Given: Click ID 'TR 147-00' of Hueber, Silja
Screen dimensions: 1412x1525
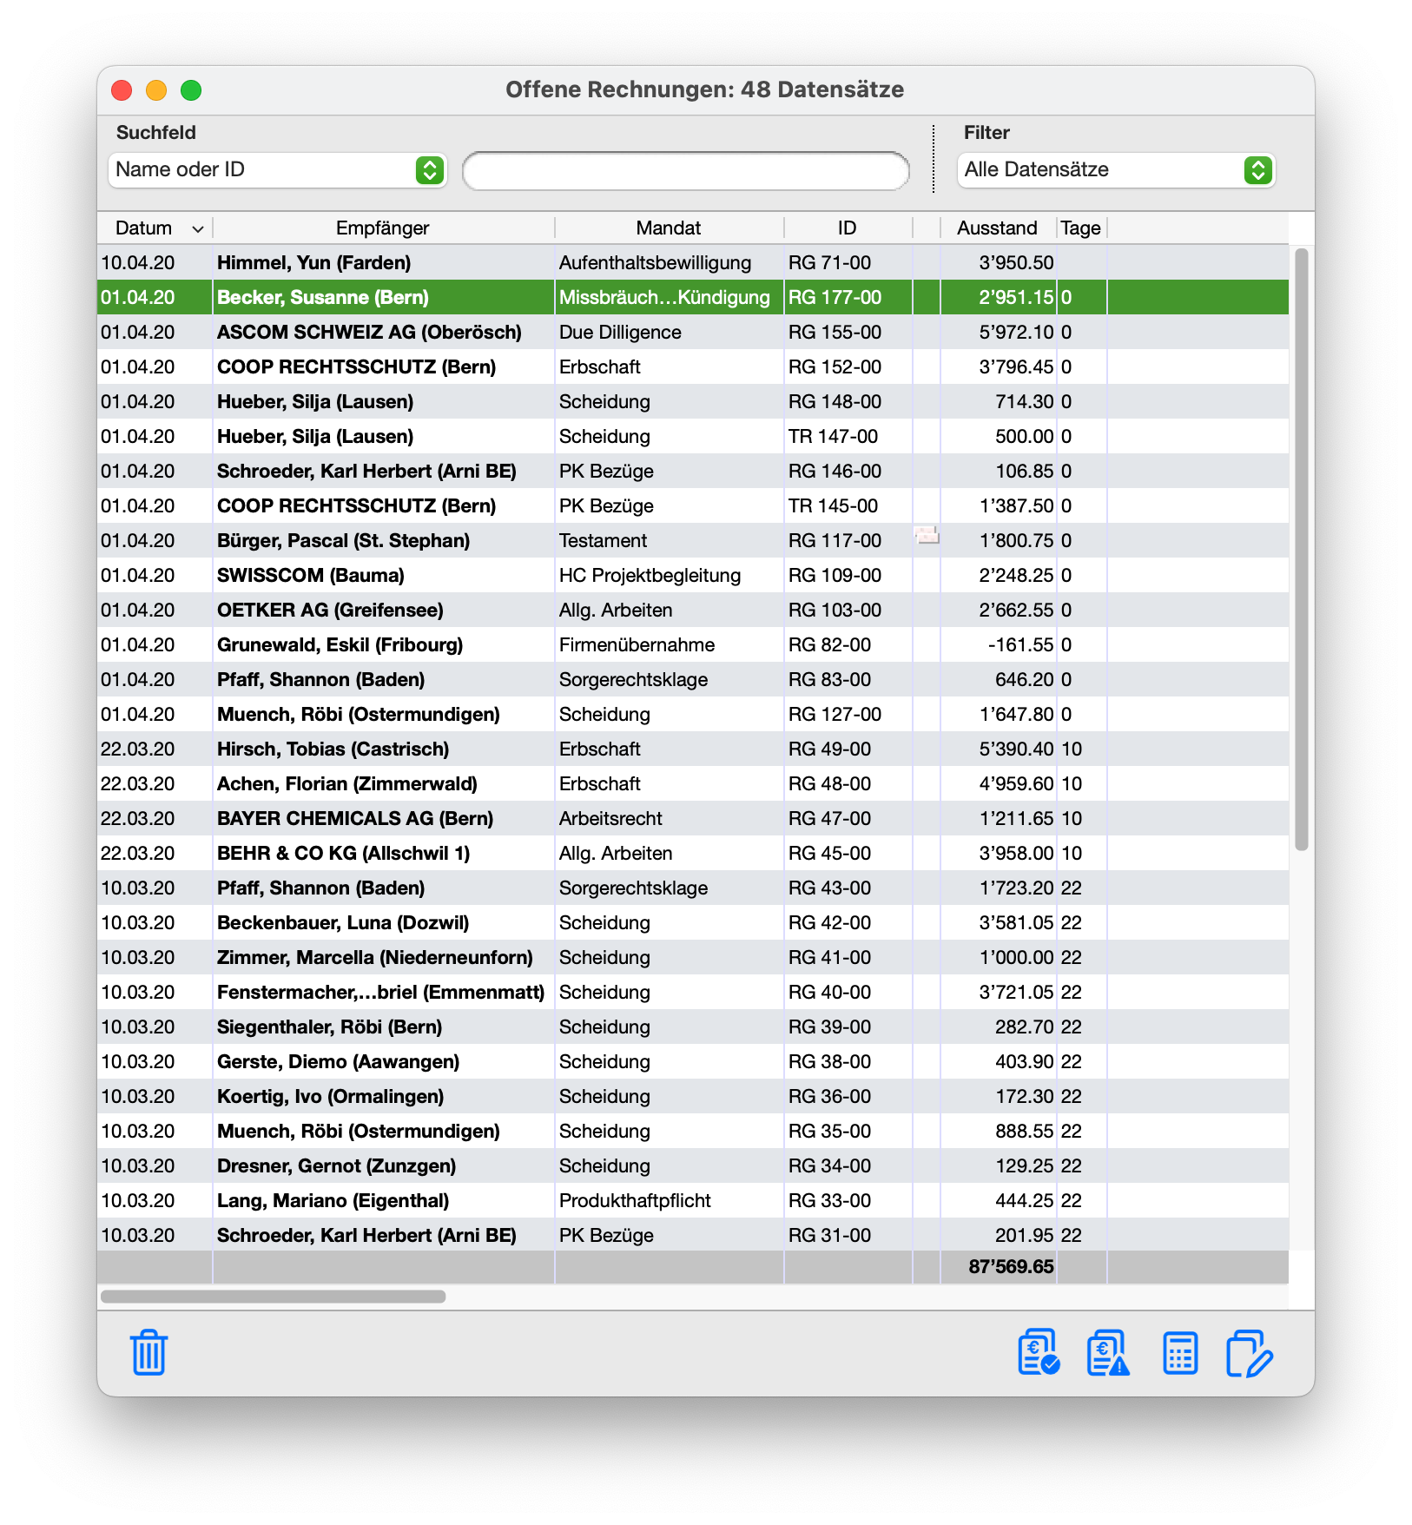Looking at the screenshot, I should pyautogui.click(x=833, y=436).
